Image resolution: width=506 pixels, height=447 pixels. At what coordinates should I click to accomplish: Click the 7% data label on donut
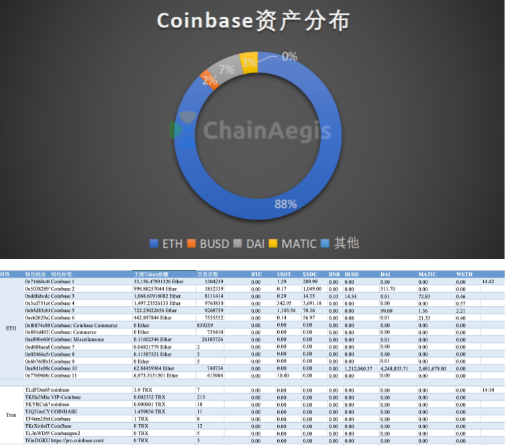pyautogui.click(x=227, y=69)
